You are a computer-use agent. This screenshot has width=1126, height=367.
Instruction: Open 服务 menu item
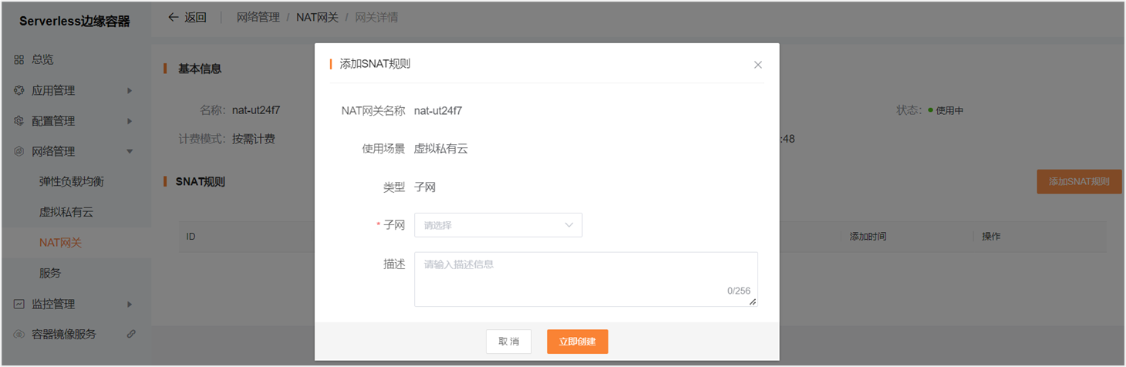pos(50,273)
